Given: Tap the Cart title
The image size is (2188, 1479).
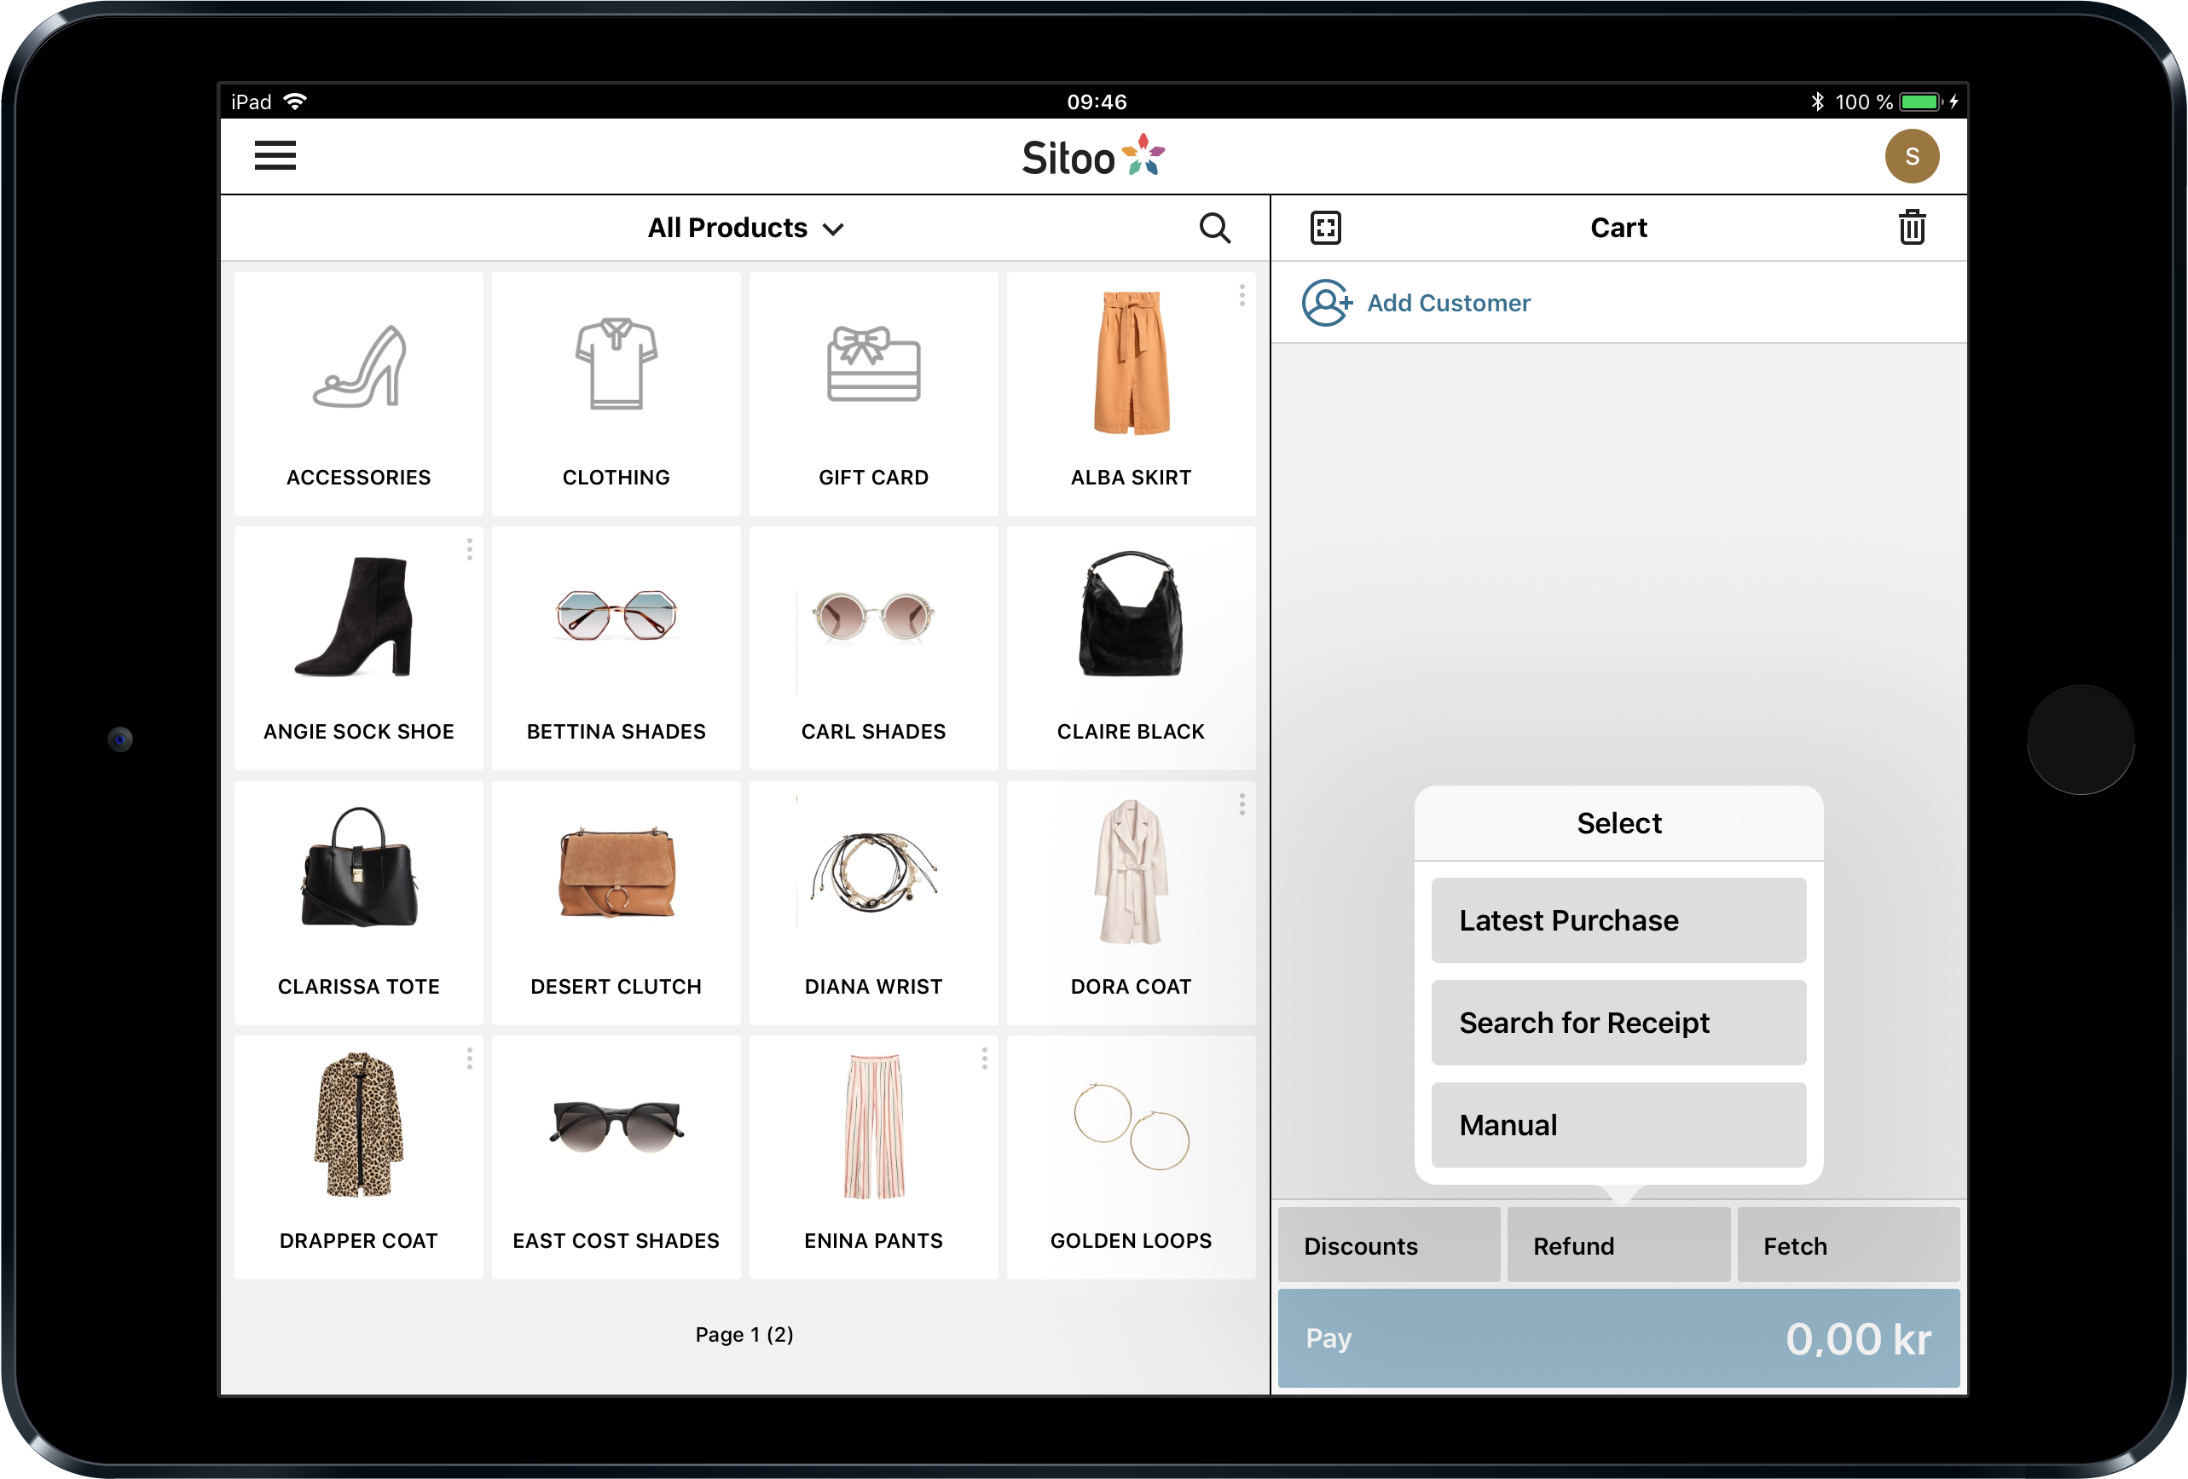Looking at the screenshot, I should pos(1618,228).
